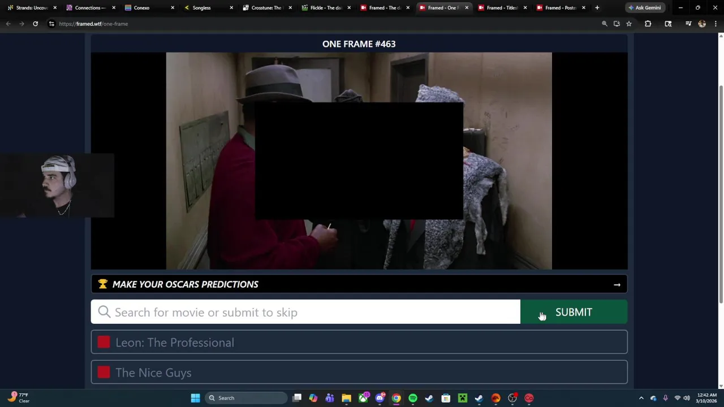Click the red square beside Leon: The Professional
Screen dimensions: 724x407
(104, 342)
